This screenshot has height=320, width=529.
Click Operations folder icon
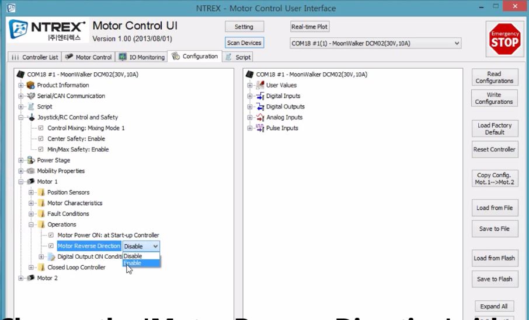tap(41, 224)
